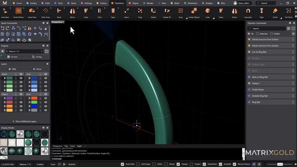Image resolution: width=297 pixels, height=167 pixels.
Task: Open the Smart Flow tool
Action: tap(32, 13)
